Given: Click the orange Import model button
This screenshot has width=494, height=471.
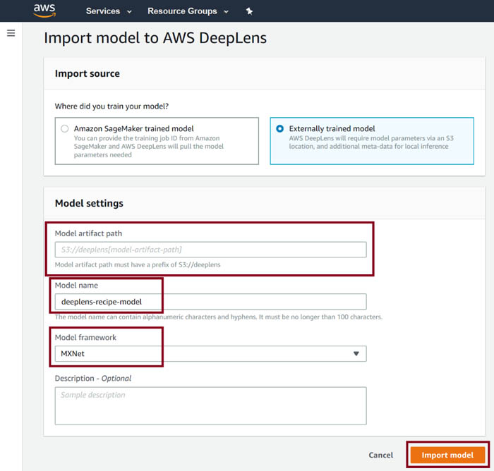Looking at the screenshot, I should pyautogui.click(x=447, y=455).
